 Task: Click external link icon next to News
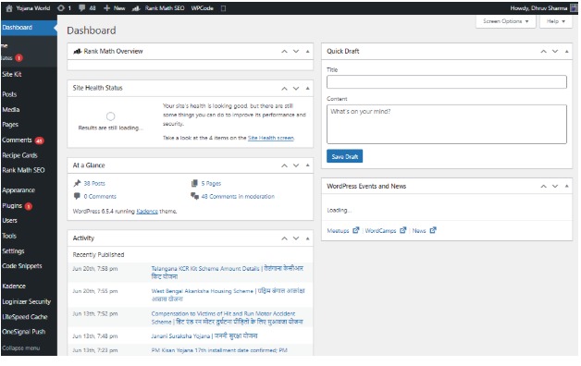(433, 230)
